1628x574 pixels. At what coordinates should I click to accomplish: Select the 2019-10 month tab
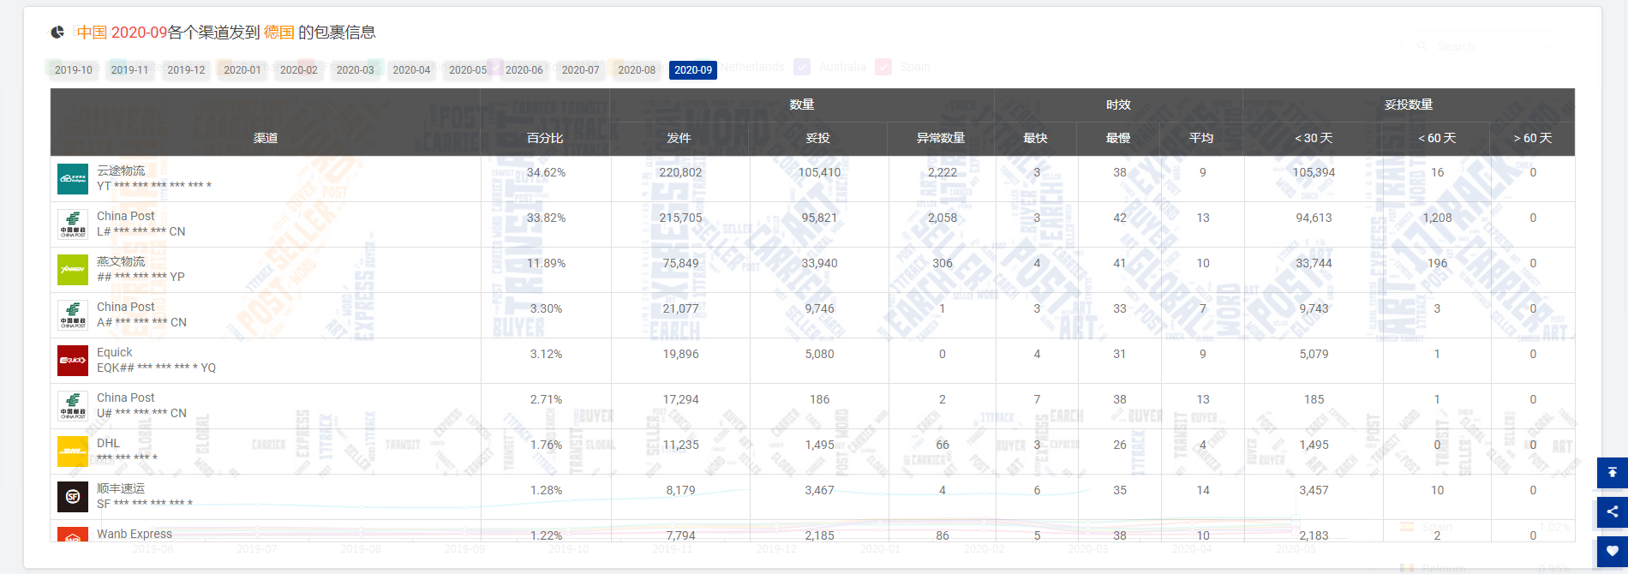pyautogui.click(x=74, y=70)
